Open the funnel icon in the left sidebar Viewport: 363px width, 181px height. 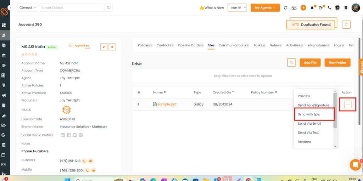(x=4, y=85)
